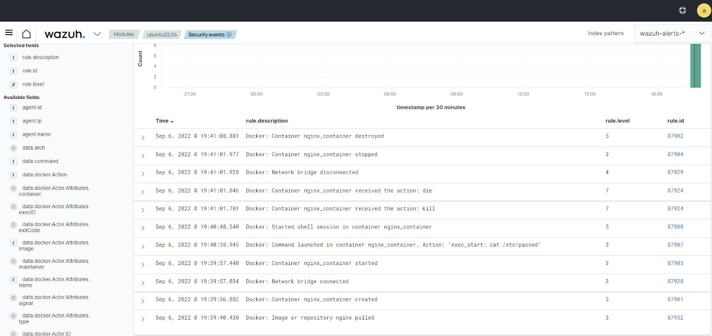Click timestamp Sep 6, 2022 @ 19:40:48.340
Image resolution: width=712 pixels, height=336 pixels.
(197, 227)
